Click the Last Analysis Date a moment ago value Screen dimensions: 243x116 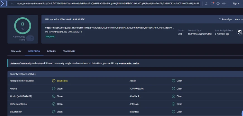[222, 34]
